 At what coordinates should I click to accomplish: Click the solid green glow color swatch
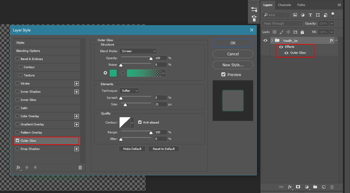tap(113, 73)
